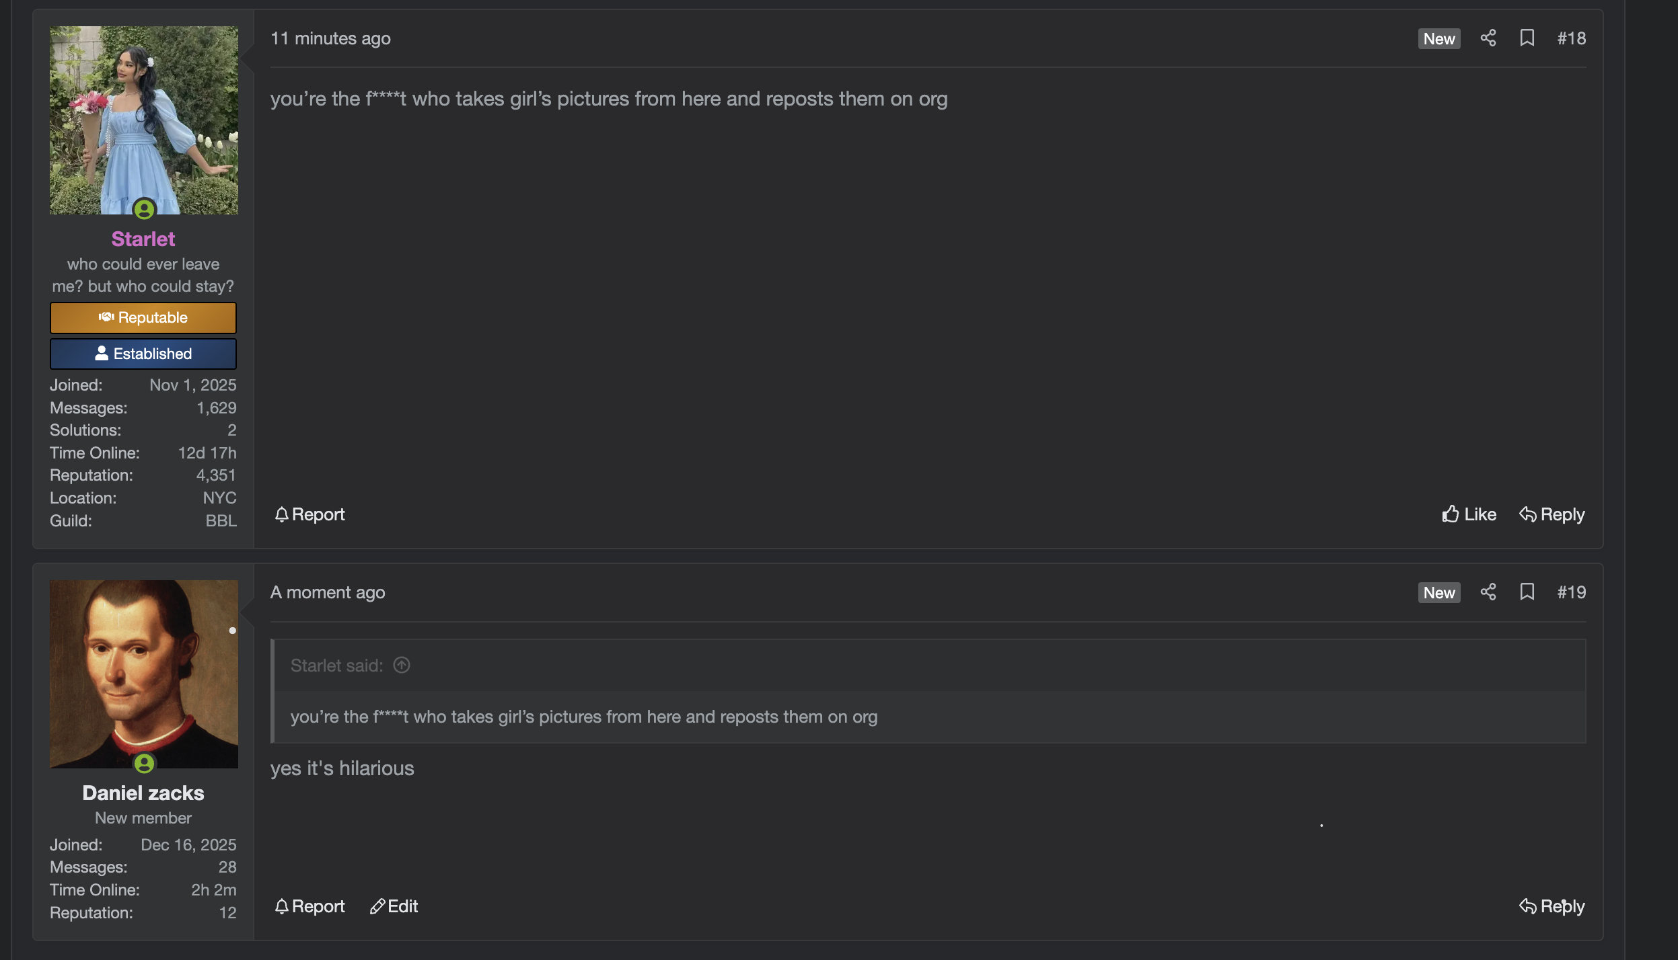This screenshot has width=1678, height=960.
Task: Click the Established badge on Starlet
Action: pos(143,354)
